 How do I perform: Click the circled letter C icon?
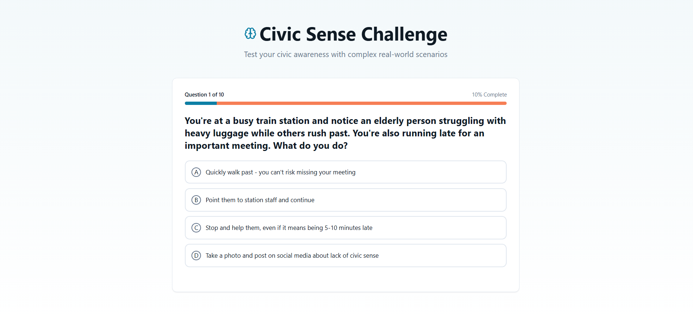point(196,228)
